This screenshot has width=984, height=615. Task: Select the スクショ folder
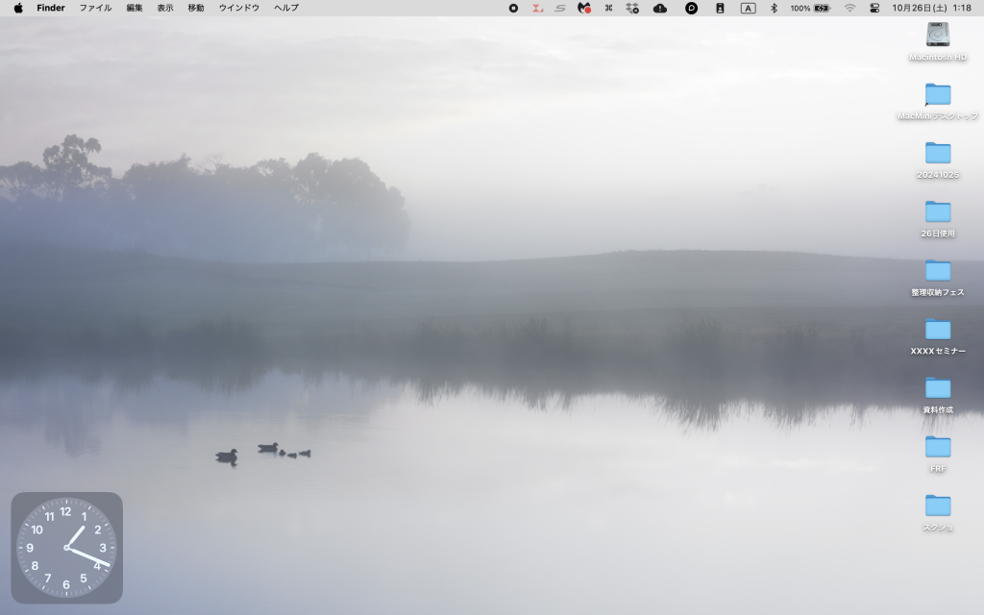(x=938, y=505)
